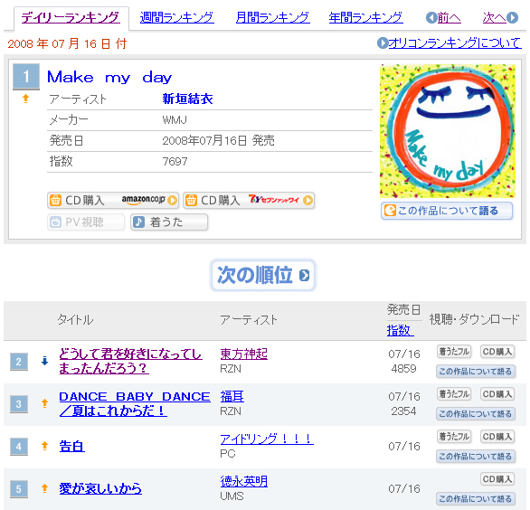Click the PV視聴 button
This screenshot has width=530, height=510.
click(86, 222)
